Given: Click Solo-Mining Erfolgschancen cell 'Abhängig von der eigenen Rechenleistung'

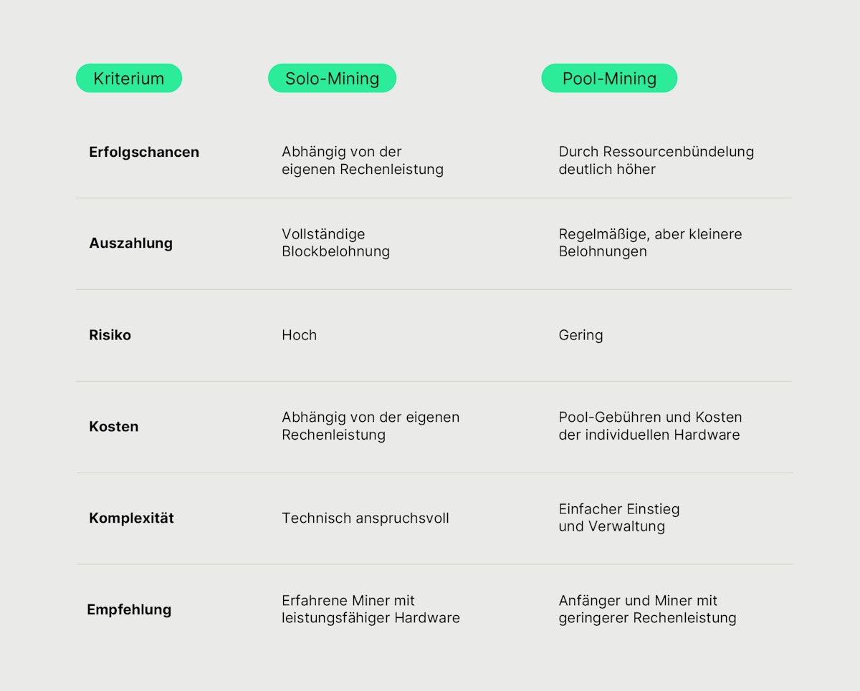Looking at the screenshot, I should click(362, 160).
